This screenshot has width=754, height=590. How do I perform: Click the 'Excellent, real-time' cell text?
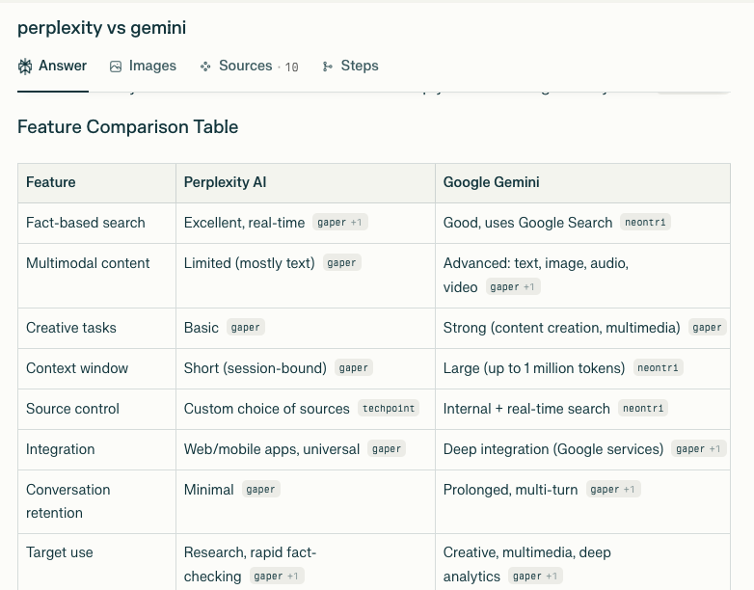[244, 223]
